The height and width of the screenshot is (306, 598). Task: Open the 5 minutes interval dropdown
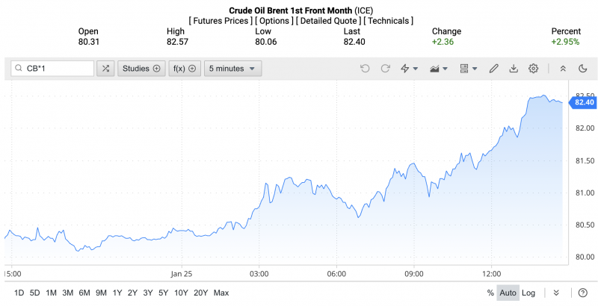(x=233, y=69)
